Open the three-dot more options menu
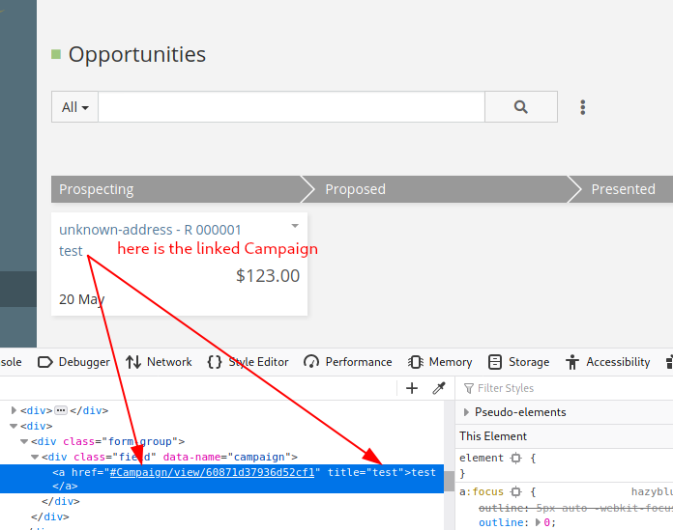This screenshot has width=673, height=530. (582, 107)
